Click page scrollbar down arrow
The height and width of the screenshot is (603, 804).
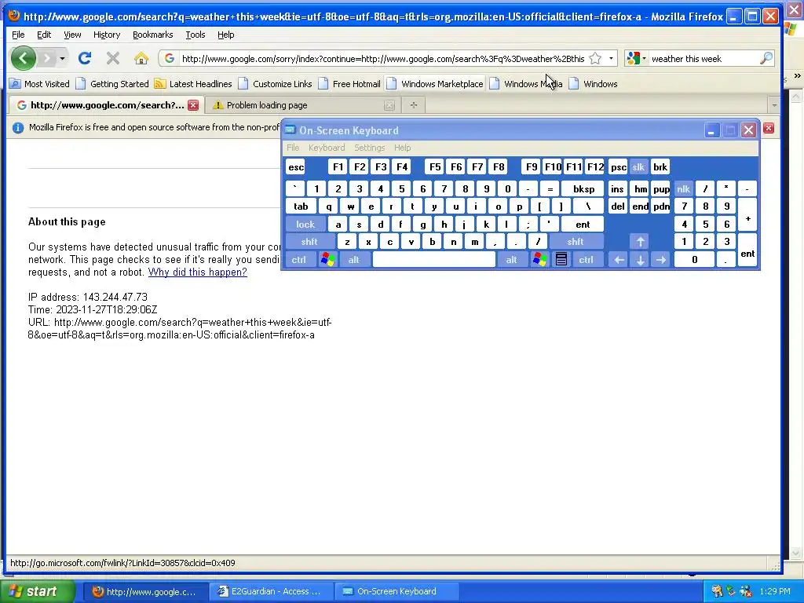tap(795, 554)
